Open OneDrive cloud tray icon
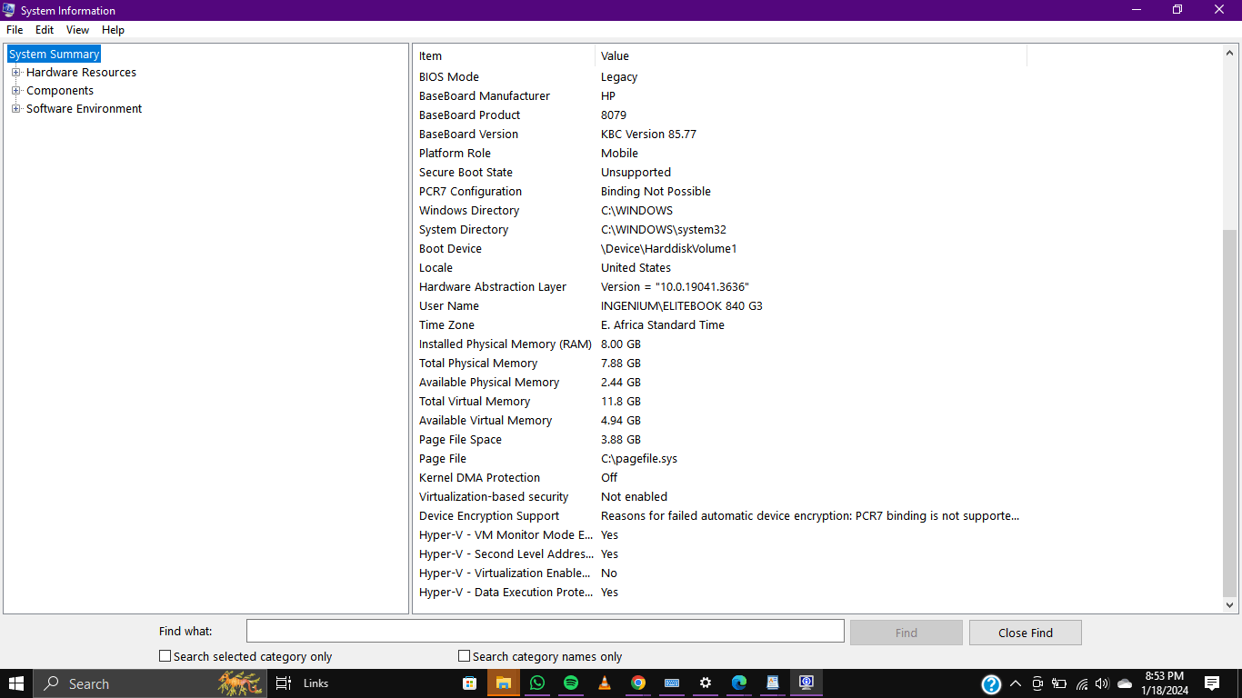This screenshot has height=698, width=1242. pyautogui.click(x=1125, y=683)
